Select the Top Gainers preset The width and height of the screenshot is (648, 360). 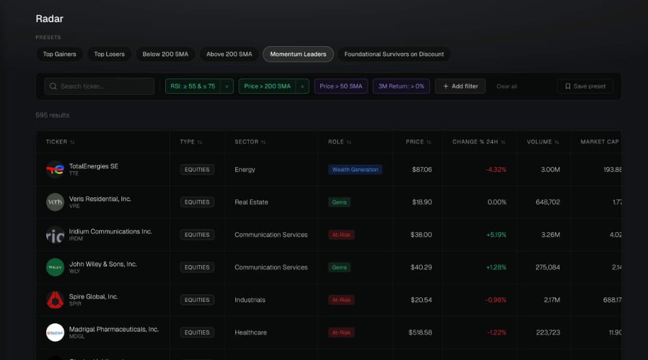pos(59,54)
